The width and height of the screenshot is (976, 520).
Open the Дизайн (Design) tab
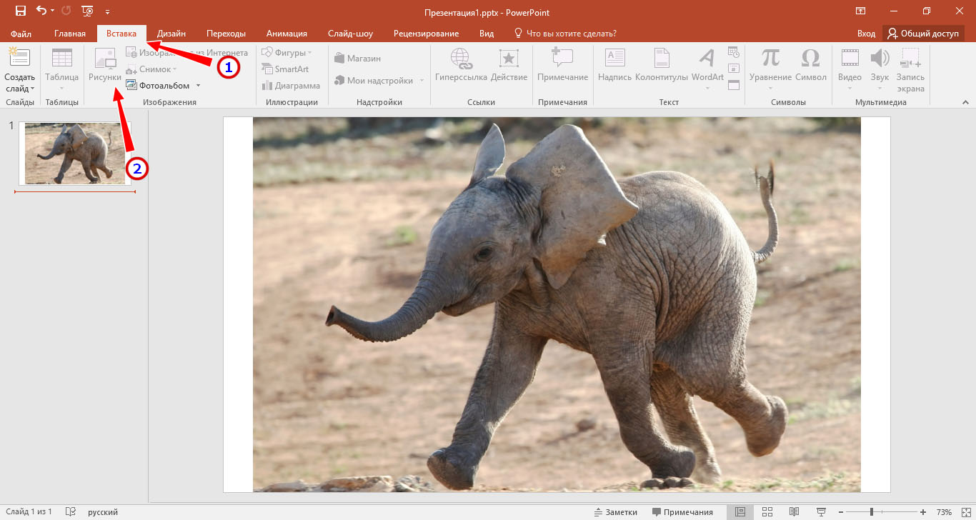tap(171, 34)
